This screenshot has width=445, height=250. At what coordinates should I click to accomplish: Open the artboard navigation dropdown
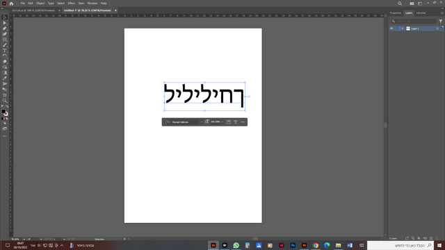click(64, 239)
